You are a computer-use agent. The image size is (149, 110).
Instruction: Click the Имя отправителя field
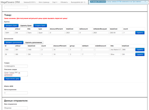[16, 108]
